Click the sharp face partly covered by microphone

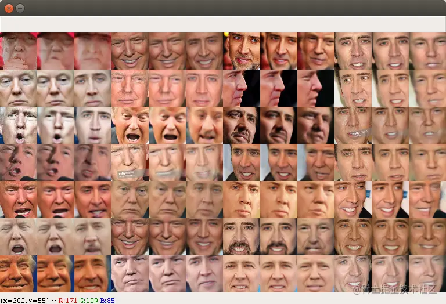click(x=19, y=162)
